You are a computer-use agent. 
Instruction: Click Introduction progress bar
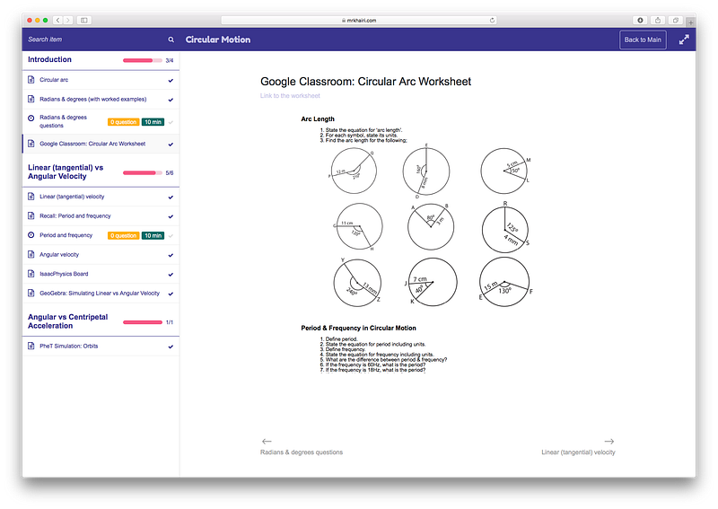143,60
